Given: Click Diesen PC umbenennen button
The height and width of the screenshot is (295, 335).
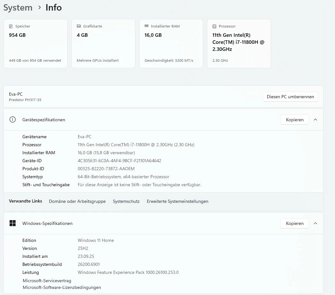Looking at the screenshot, I should tap(290, 97).
